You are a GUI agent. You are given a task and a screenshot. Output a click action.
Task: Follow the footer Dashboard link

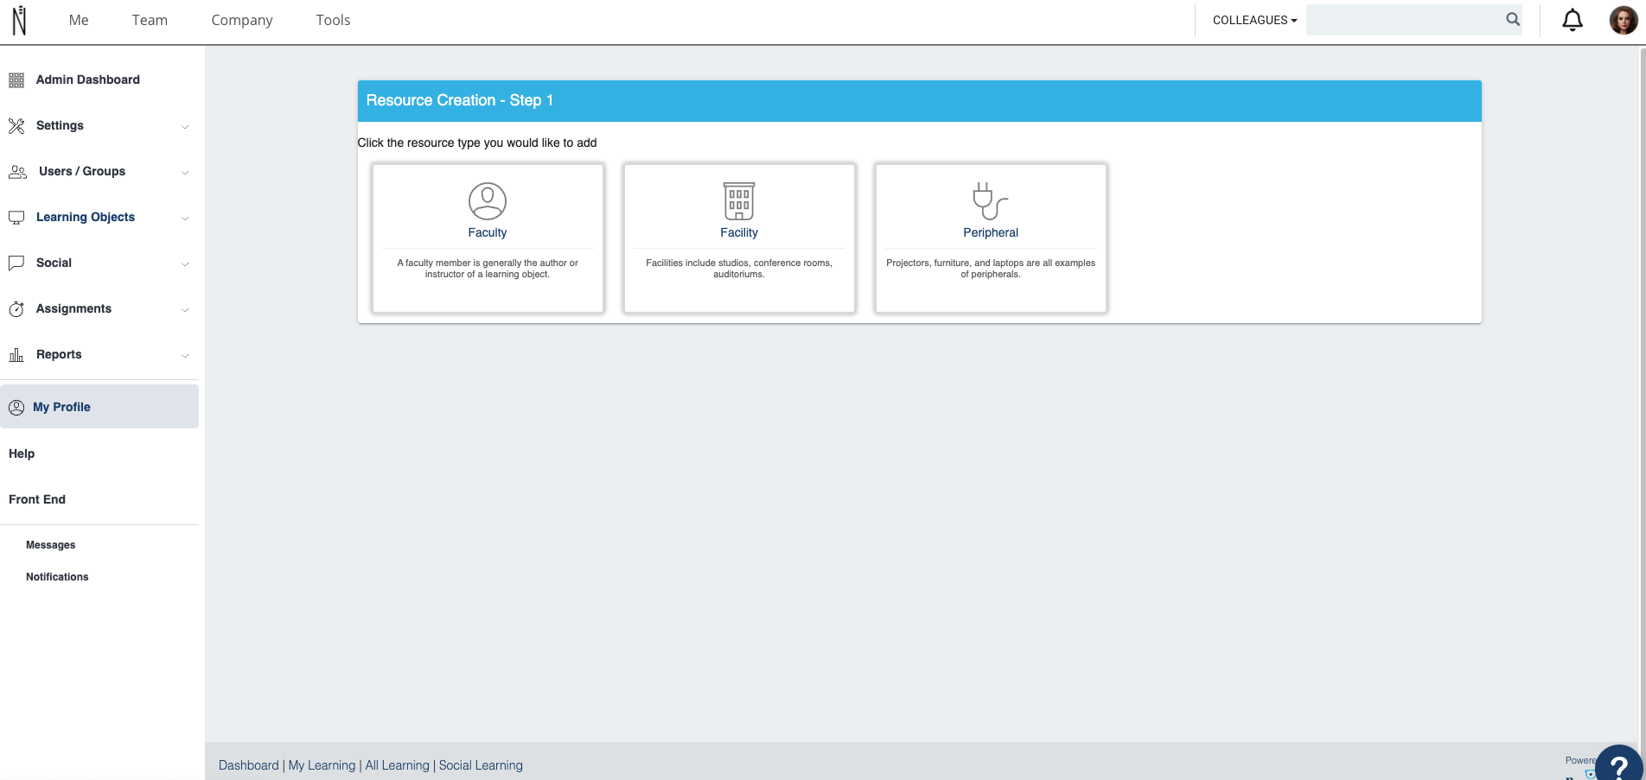tap(249, 765)
